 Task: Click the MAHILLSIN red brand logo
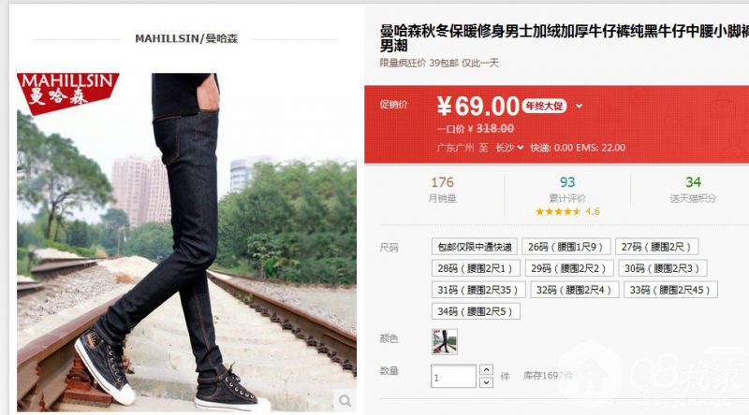67,93
